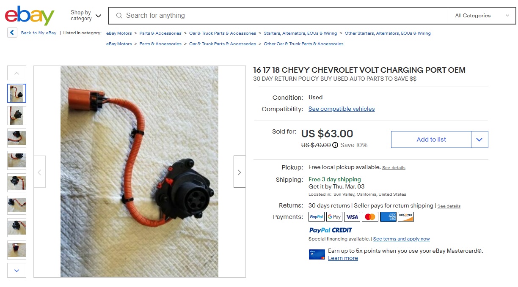
Task: Click the Learn more Mastercard link
Action: pyautogui.click(x=343, y=258)
